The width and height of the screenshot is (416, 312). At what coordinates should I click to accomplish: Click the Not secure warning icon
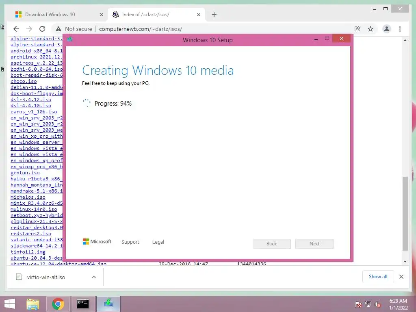[x=58, y=29]
